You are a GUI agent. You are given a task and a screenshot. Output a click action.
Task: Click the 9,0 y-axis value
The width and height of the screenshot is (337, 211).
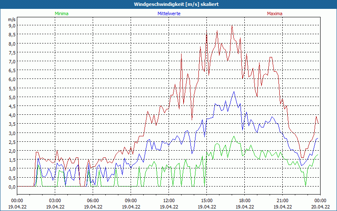(x=12, y=25)
